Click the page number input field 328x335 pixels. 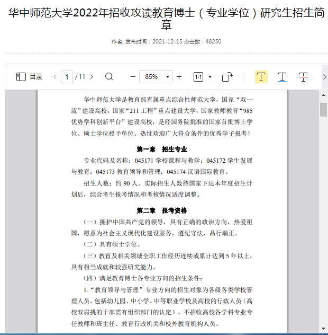pyautogui.click(x=67, y=77)
